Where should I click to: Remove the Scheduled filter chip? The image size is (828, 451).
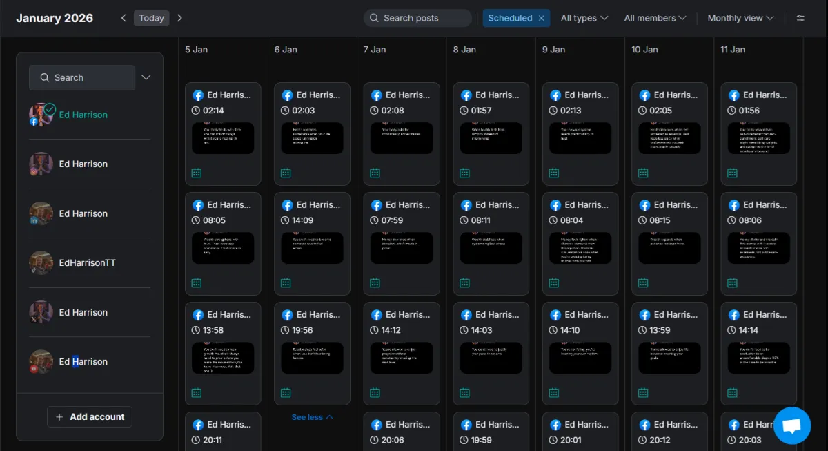(542, 18)
